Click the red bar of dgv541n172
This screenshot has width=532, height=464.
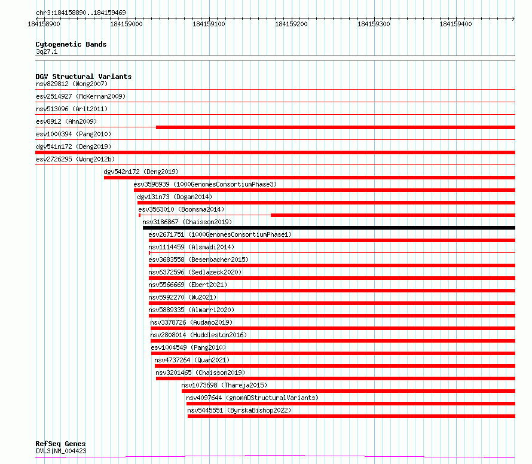[x=275, y=152]
